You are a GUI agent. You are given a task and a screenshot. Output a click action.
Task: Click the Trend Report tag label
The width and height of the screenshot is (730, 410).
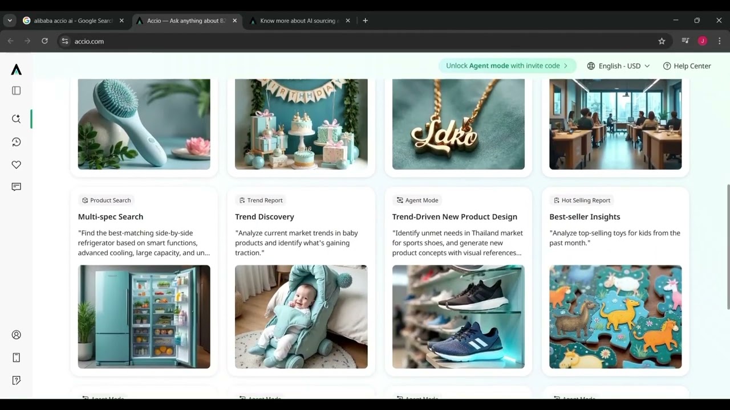[265, 200]
